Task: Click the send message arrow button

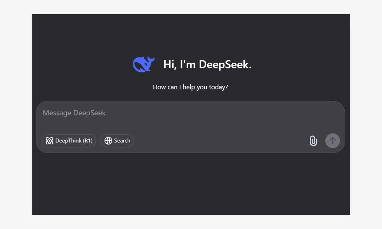Action: pyautogui.click(x=333, y=141)
